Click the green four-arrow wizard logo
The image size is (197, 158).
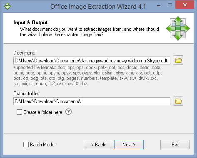[178, 28]
